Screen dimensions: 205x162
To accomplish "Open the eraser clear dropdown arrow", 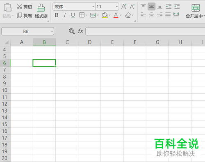I will click(132, 15).
